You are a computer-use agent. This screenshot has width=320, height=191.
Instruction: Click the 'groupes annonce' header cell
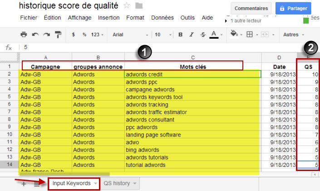click(98, 67)
